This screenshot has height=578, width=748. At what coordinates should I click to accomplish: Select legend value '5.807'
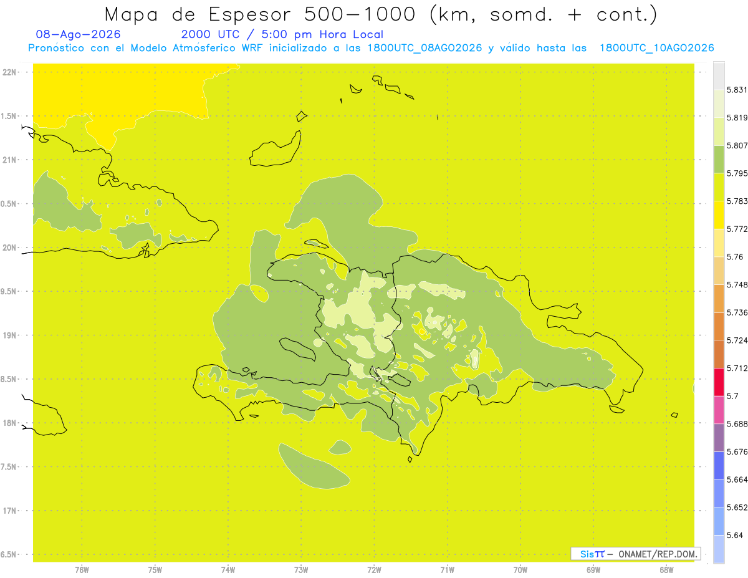[x=737, y=145]
